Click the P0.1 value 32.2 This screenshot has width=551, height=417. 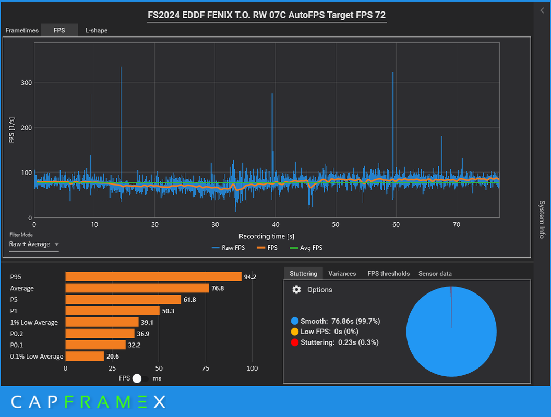[x=134, y=345]
